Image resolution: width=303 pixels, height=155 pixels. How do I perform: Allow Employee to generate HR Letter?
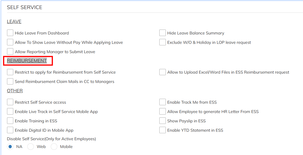162,111
